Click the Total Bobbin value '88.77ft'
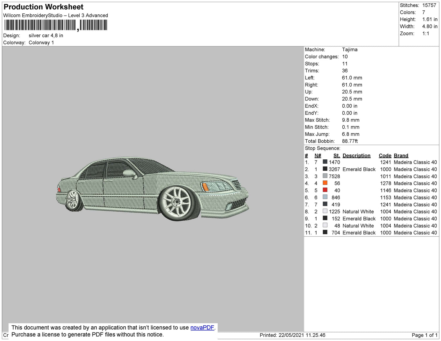Viewport: 441px width, 341px height. click(x=350, y=141)
